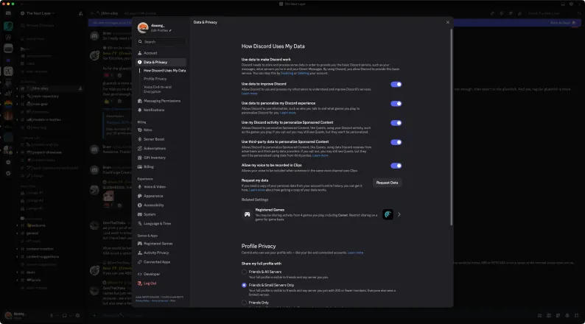The width and height of the screenshot is (585, 324).
Task: Toggle Discord activity personalizing Sponsored Content
Action: coord(396,123)
